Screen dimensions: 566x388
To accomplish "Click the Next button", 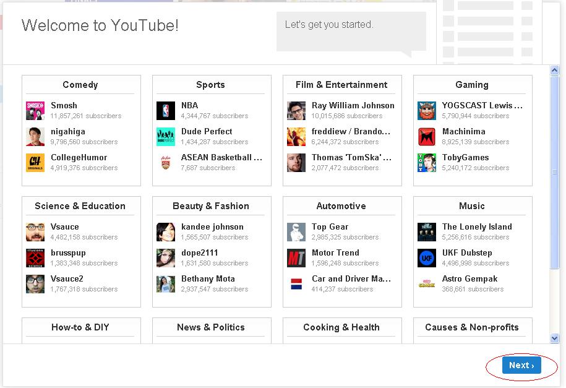I will [x=520, y=365].
